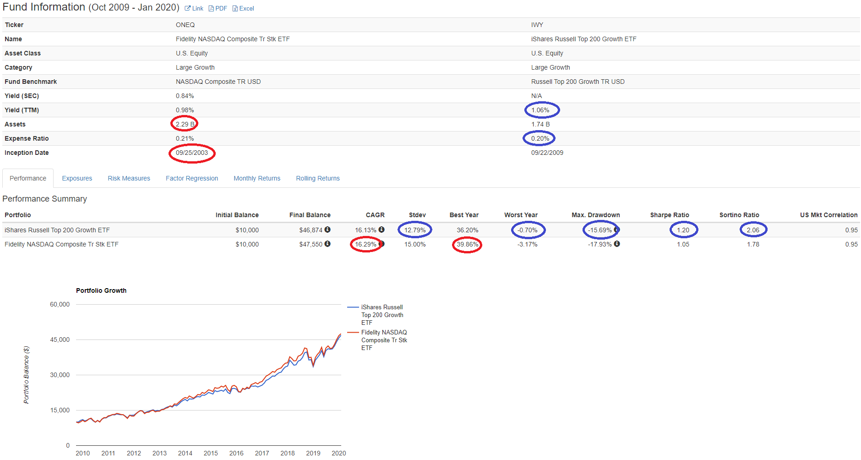Click the 1.74 B assets value
This screenshot has width=861, height=460.
(x=540, y=124)
